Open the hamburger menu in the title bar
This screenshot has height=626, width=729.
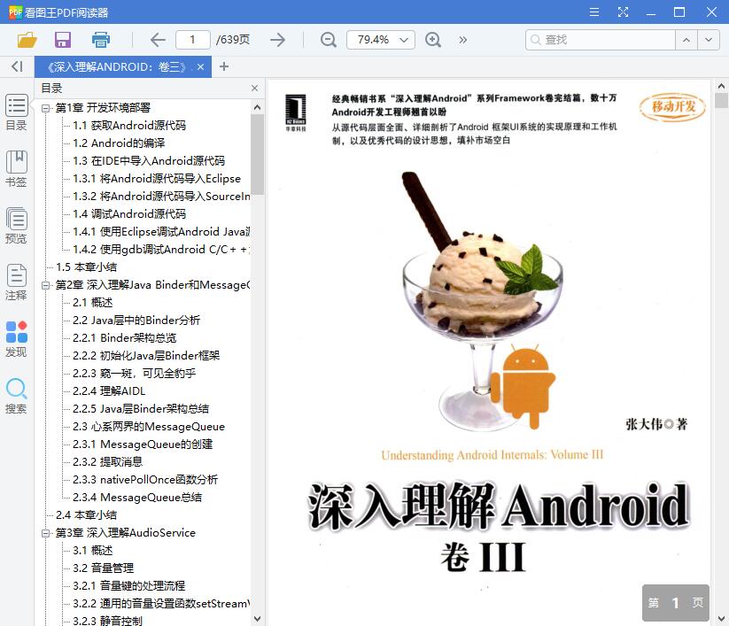point(594,12)
